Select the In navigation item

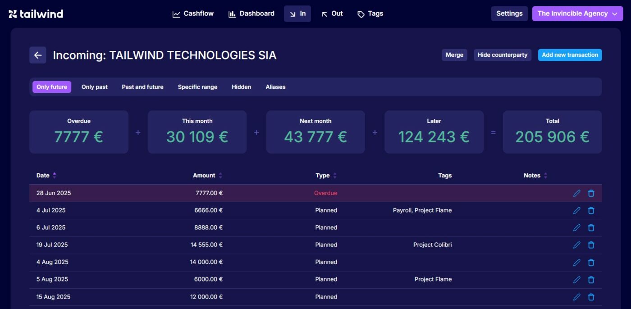297,14
